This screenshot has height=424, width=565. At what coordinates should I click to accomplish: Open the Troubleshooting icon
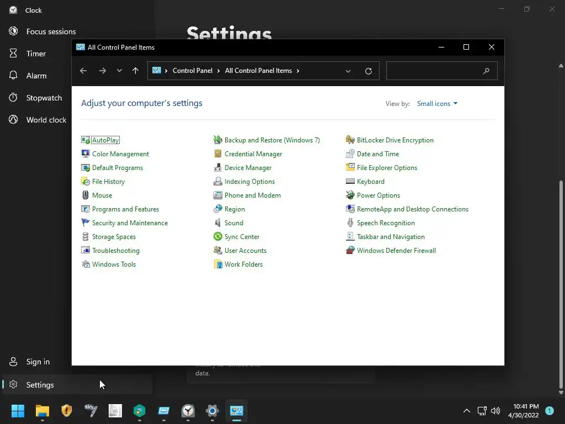click(86, 250)
